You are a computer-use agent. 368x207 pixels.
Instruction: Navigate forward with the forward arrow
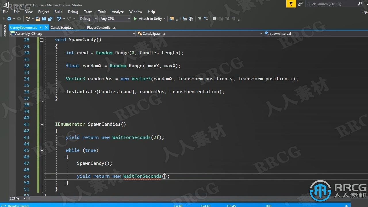point(19,19)
